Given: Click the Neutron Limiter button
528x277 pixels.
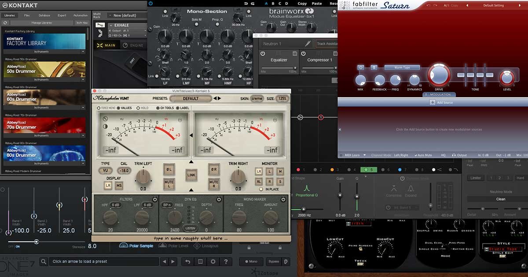Looking at the screenshot, I should [476, 178].
